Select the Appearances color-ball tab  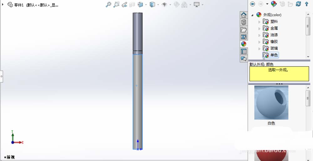pyautogui.click(x=244, y=44)
